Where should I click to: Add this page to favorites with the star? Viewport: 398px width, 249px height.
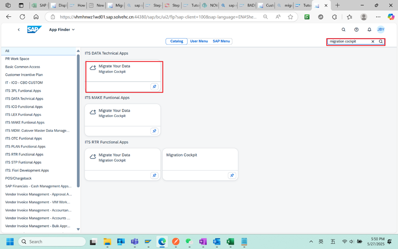(290, 17)
